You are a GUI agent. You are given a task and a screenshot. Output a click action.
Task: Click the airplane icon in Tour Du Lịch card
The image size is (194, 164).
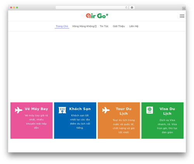point(106,110)
